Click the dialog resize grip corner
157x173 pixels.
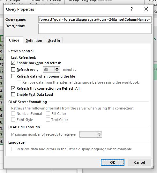152,167
